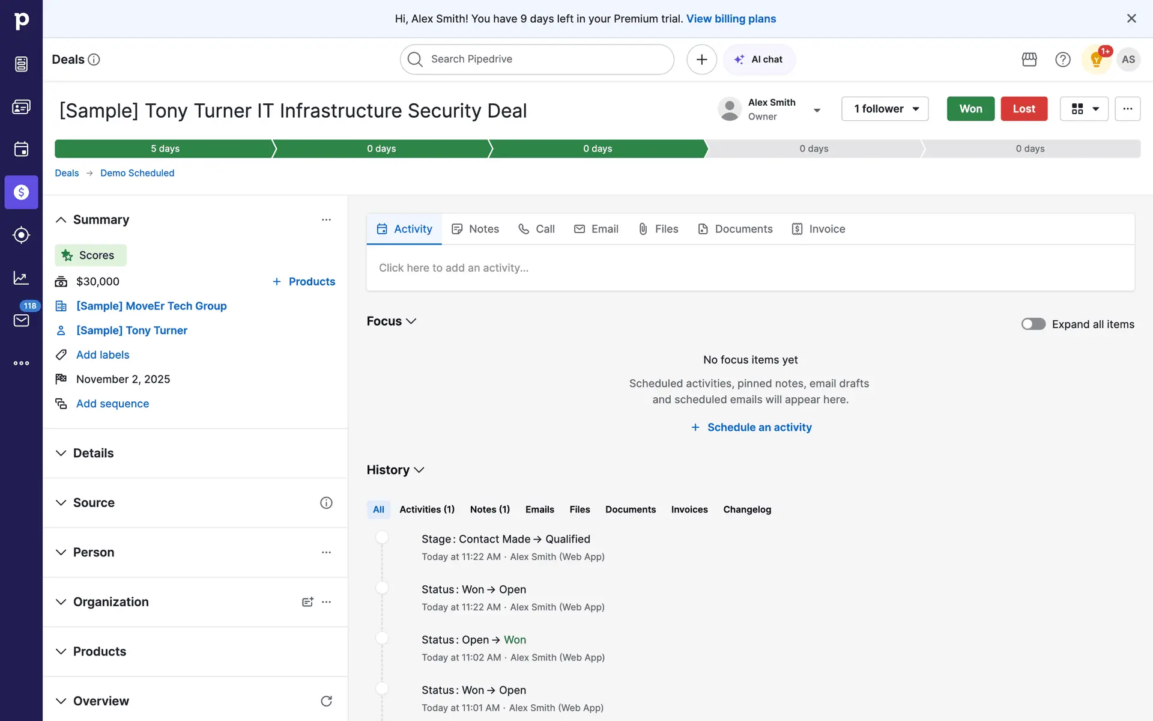Click the Search Pipedrive field

click(537, 59)
